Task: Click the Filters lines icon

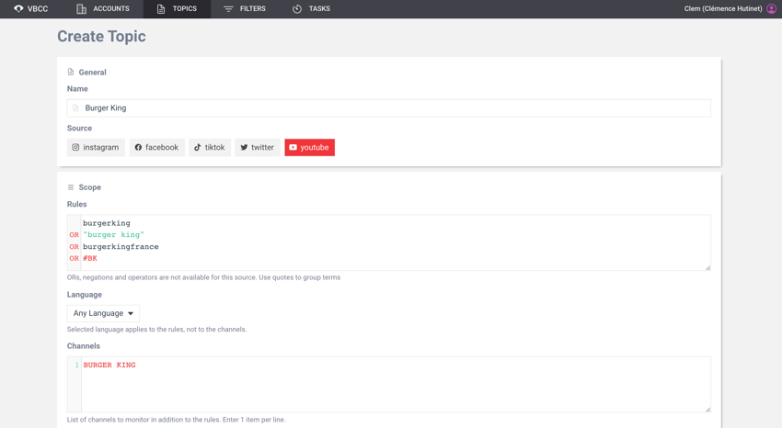Action: point(228,9)
